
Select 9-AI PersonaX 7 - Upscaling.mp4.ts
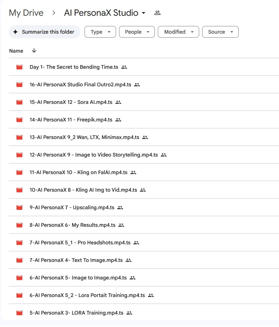click(x=144, y=207)
